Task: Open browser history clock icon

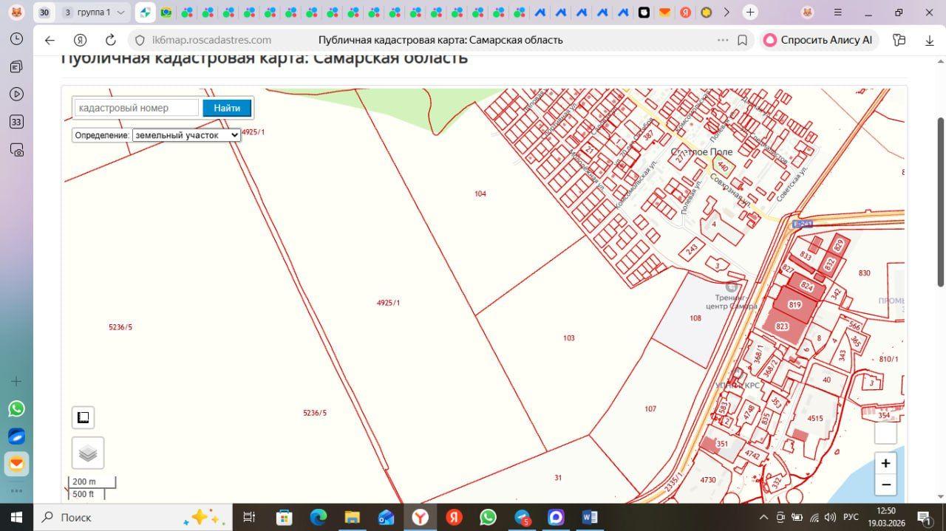Action: [x=16, y=39]
